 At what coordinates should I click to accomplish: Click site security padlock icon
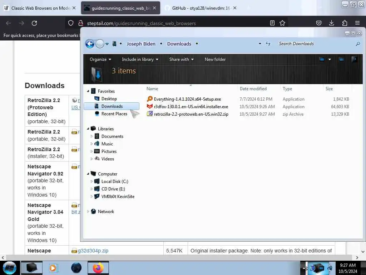click(81, 23)
